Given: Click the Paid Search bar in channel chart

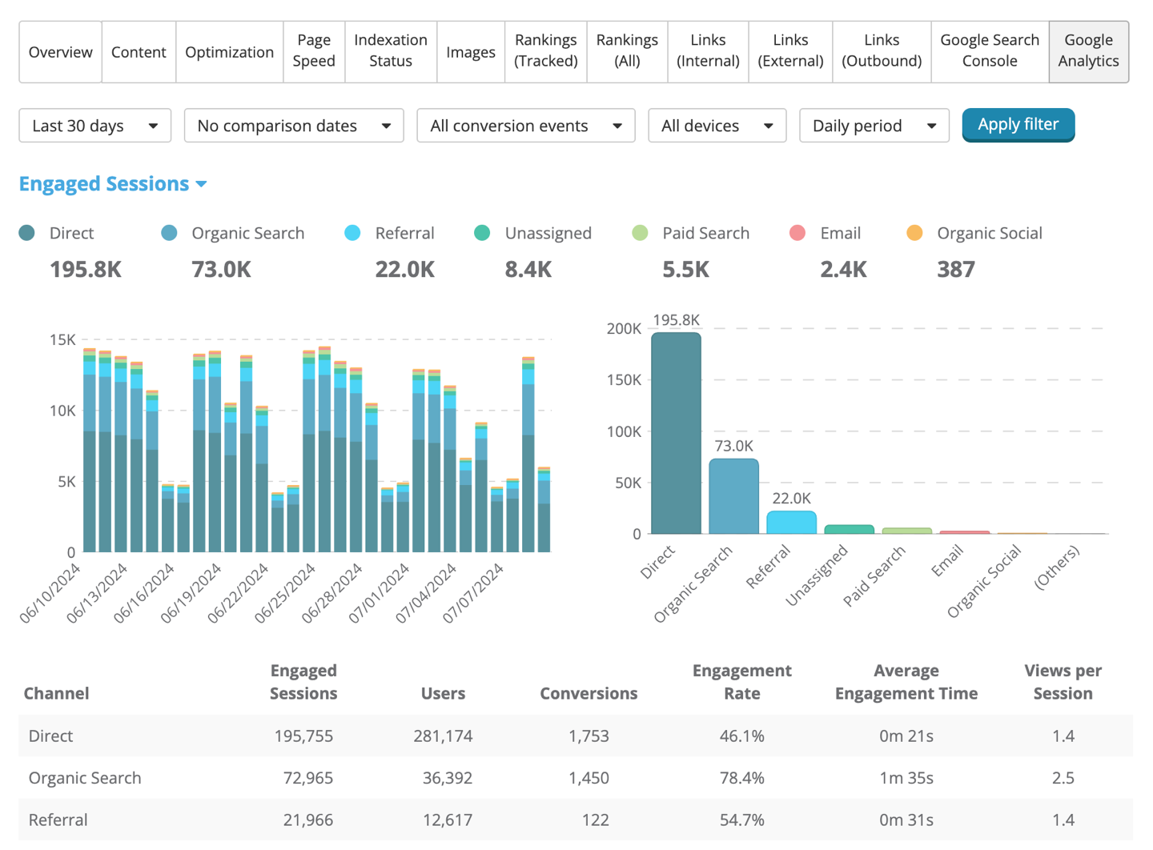Looking at the screenshot, I should (x=907, y=531).
